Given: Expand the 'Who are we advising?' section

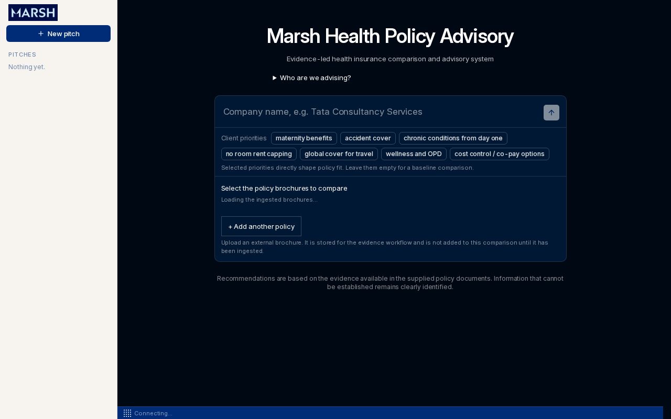Looking at the screenshot, I should pyautogui.click(x=311, y=78).
